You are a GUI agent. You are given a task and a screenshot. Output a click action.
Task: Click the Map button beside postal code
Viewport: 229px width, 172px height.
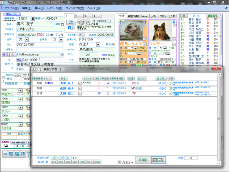coord(19,60)
